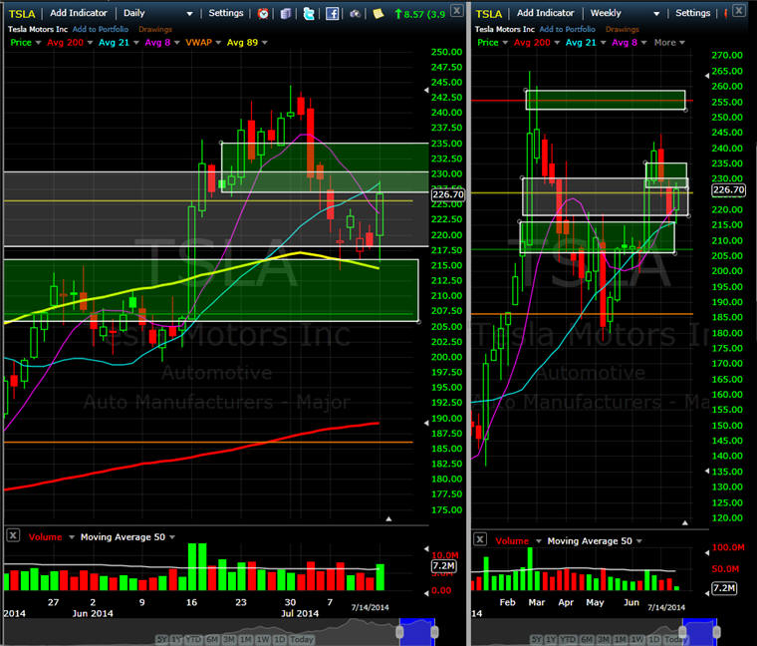The width and height of the screenshot is (757, 646).
Task: Click the alarm clock alert icon in daily chart
Action: [x=263, y=14]
